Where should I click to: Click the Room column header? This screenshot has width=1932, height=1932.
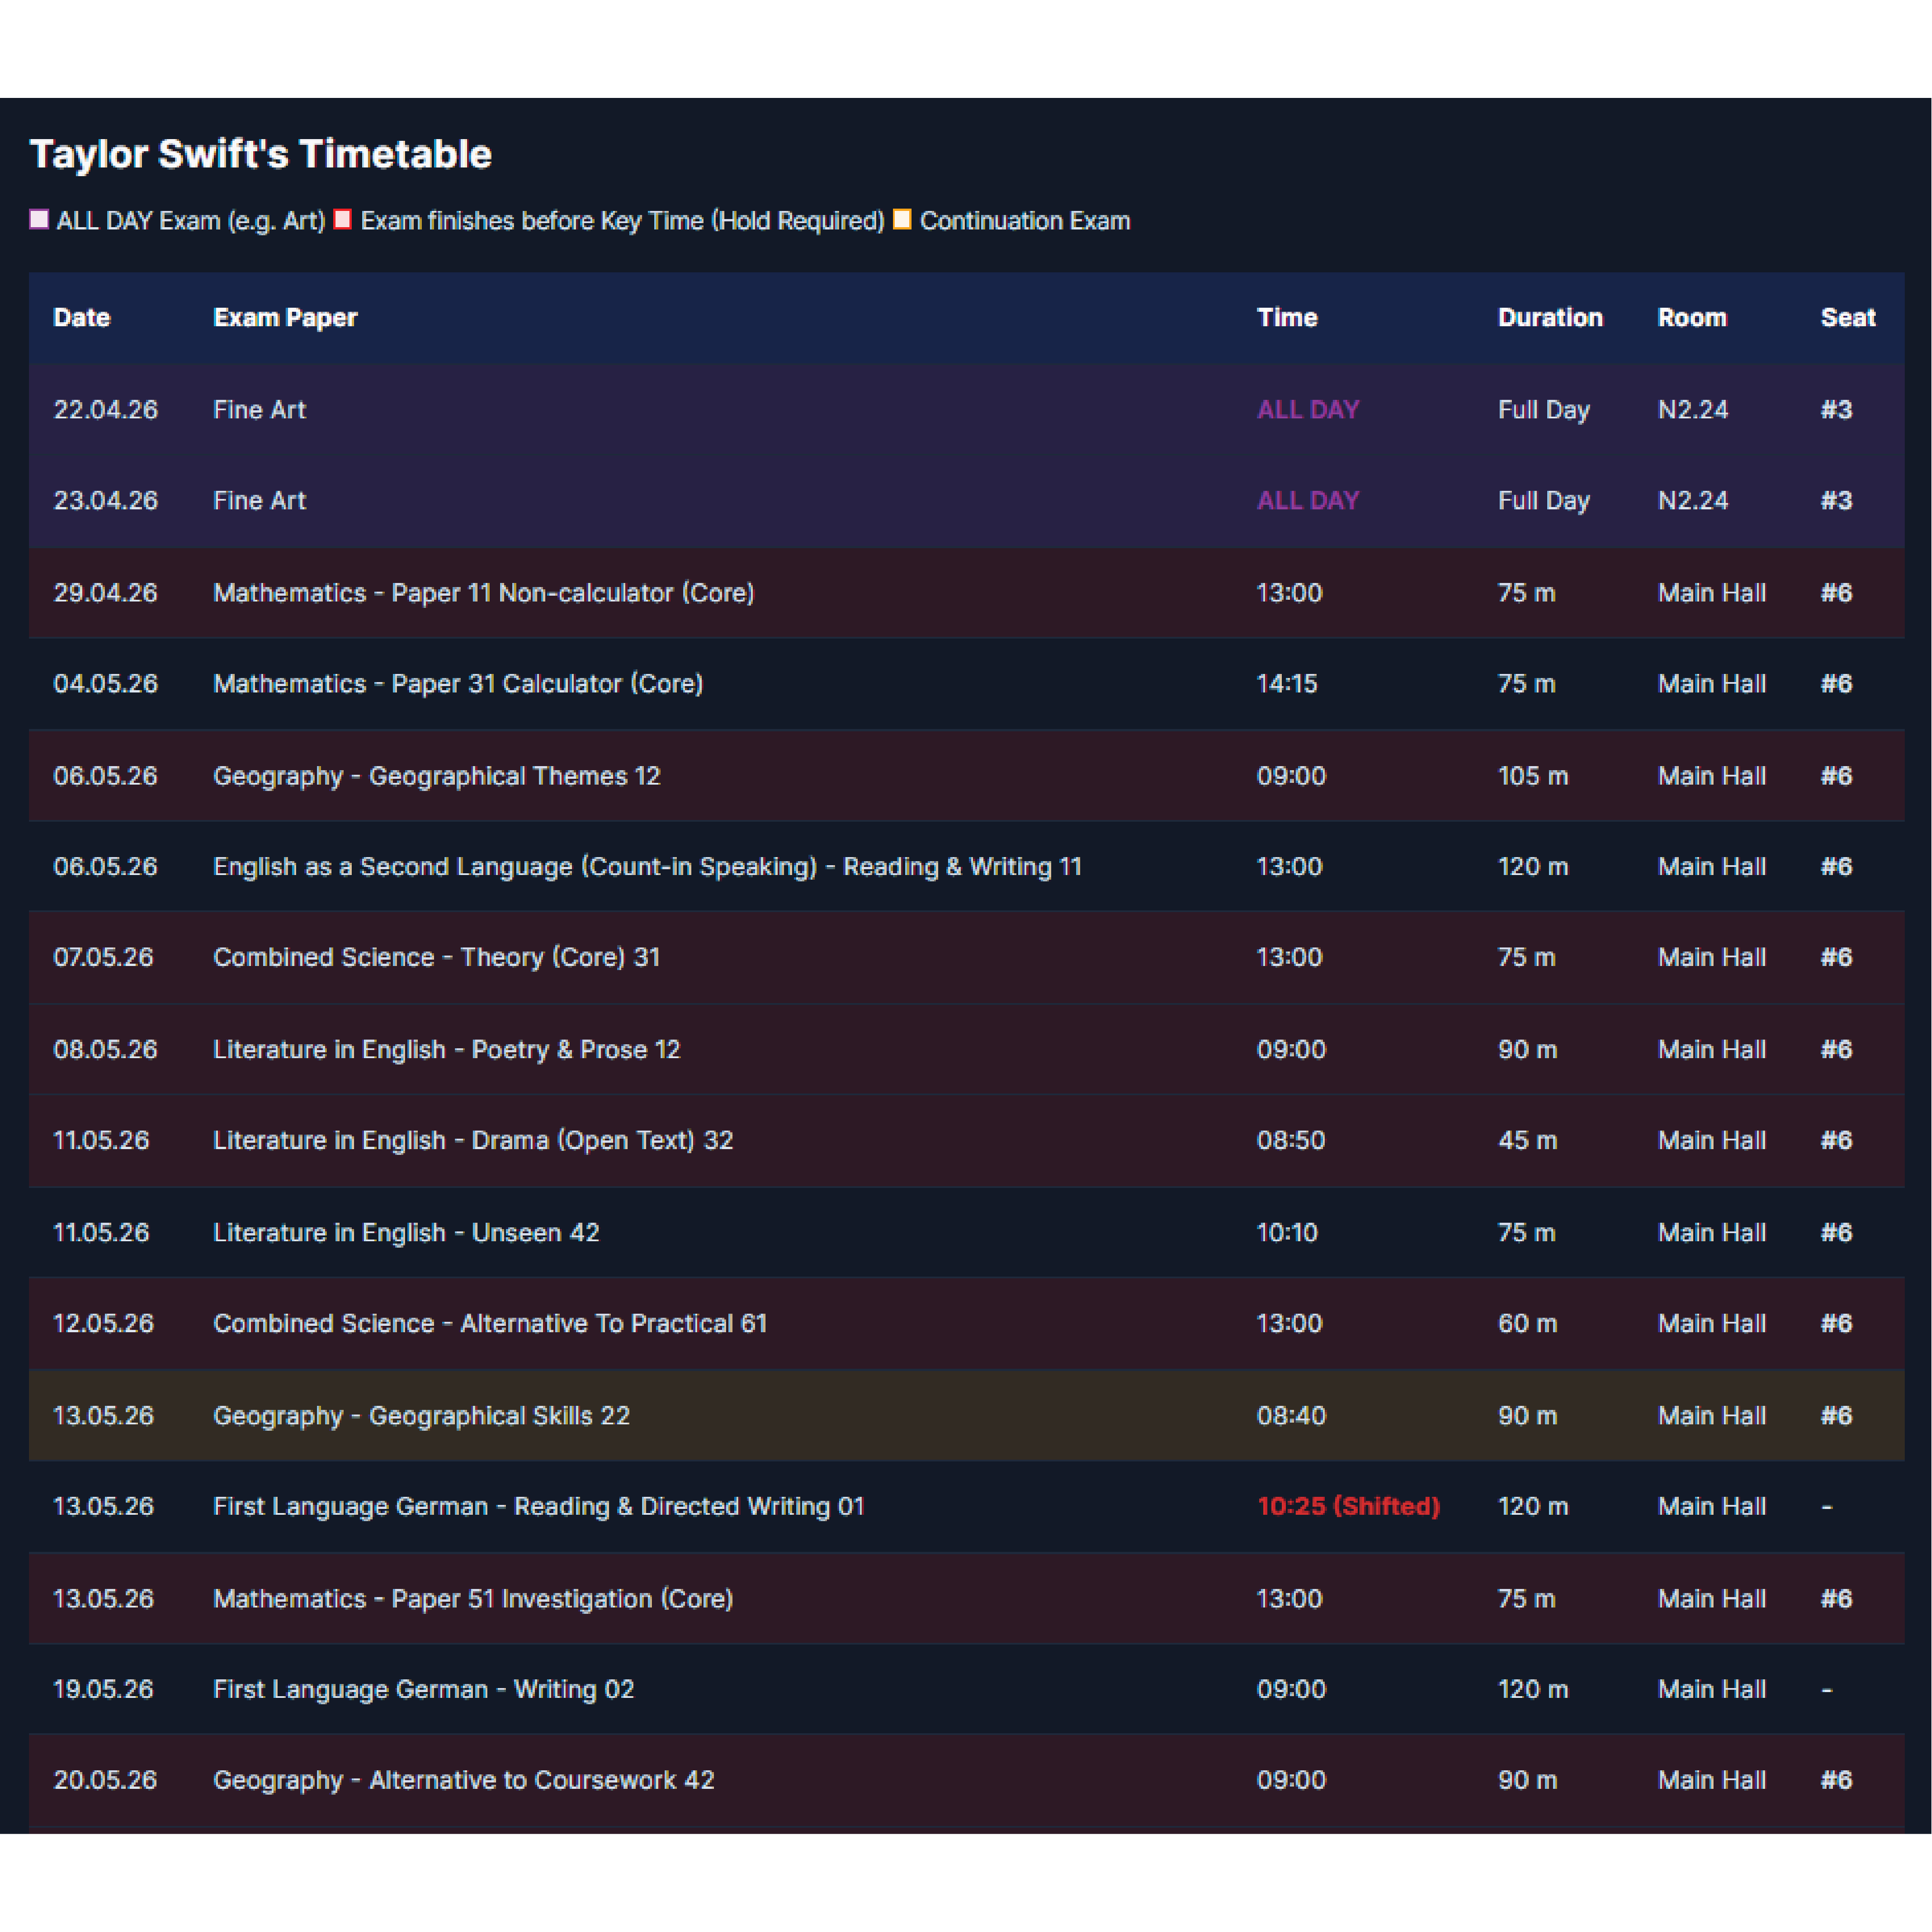click(1692, 318)
